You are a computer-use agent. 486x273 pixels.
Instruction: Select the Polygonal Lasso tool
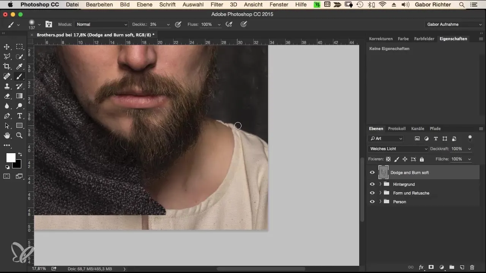pyautogui.click(x=7, y=56)
